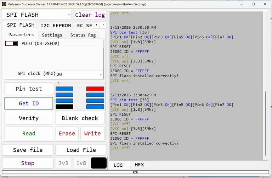Click the 2:30:42 PM timestamp in log

(133, 95)
